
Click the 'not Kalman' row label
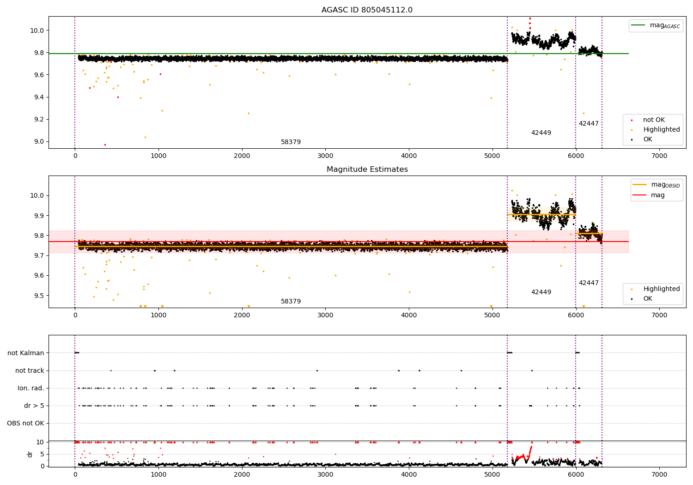coord(26,353)
